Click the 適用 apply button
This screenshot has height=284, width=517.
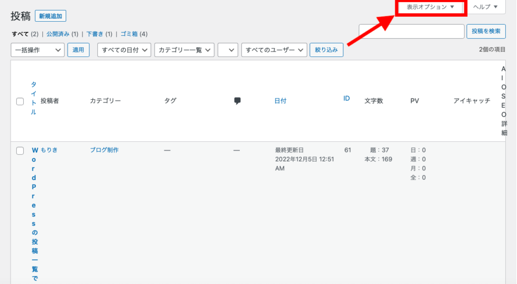(x=78, y=50)
